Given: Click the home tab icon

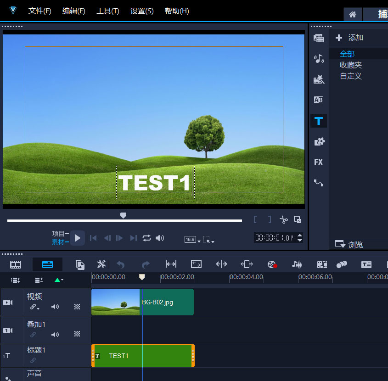Looking at the screenshot, I should coord(353,14).
